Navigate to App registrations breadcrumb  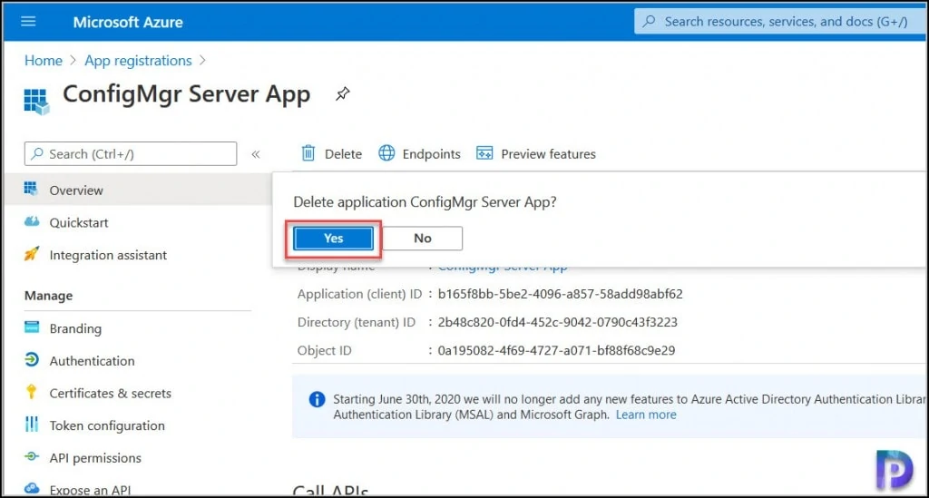(138, 61)
